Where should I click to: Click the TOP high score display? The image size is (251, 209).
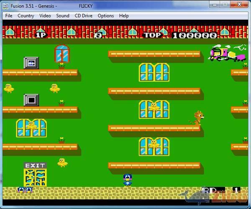coord(180,35)
